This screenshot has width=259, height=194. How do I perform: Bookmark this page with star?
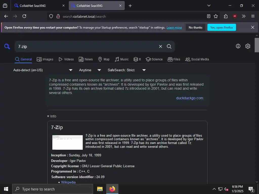216,16
